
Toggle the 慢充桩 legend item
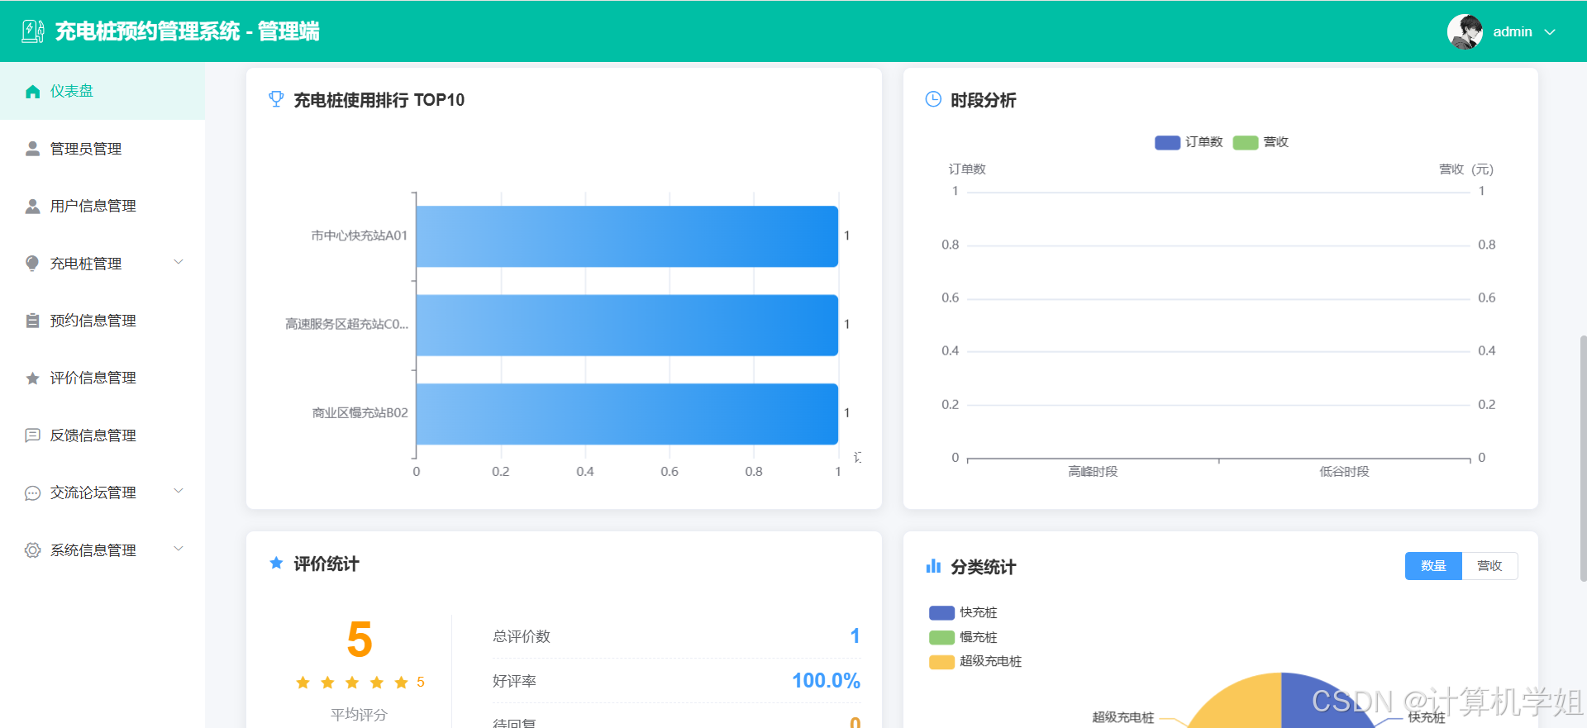(x=963, y=637)
